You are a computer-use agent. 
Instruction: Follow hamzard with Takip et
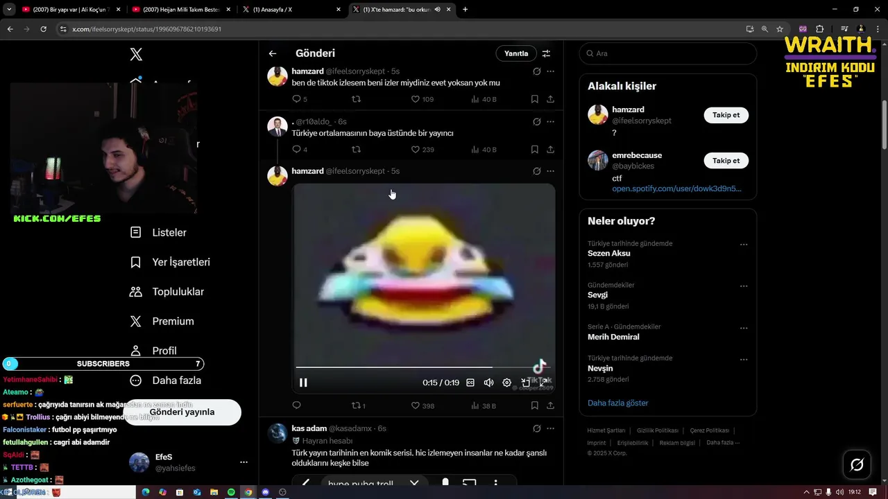pos(726,115)
